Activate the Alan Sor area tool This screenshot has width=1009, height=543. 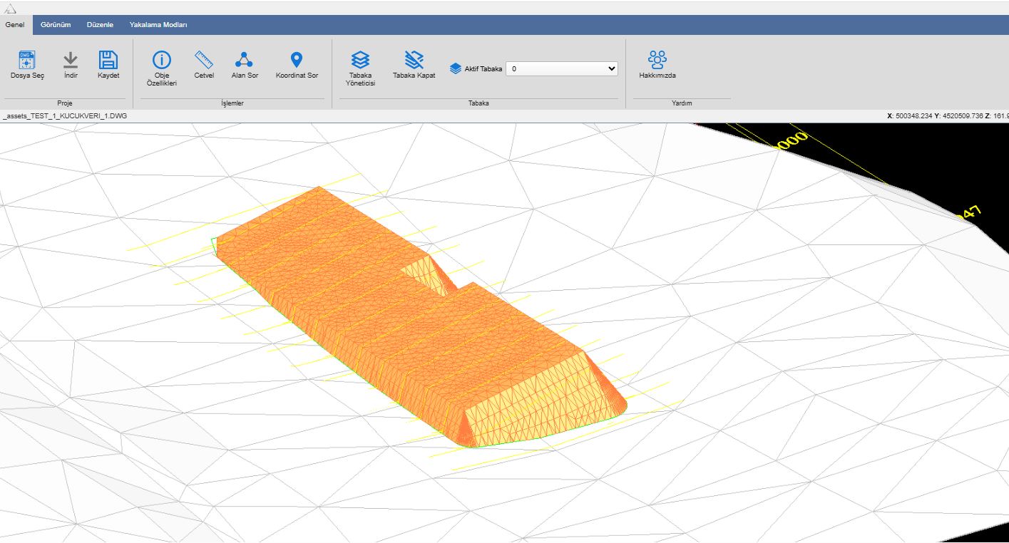point(245,60)
